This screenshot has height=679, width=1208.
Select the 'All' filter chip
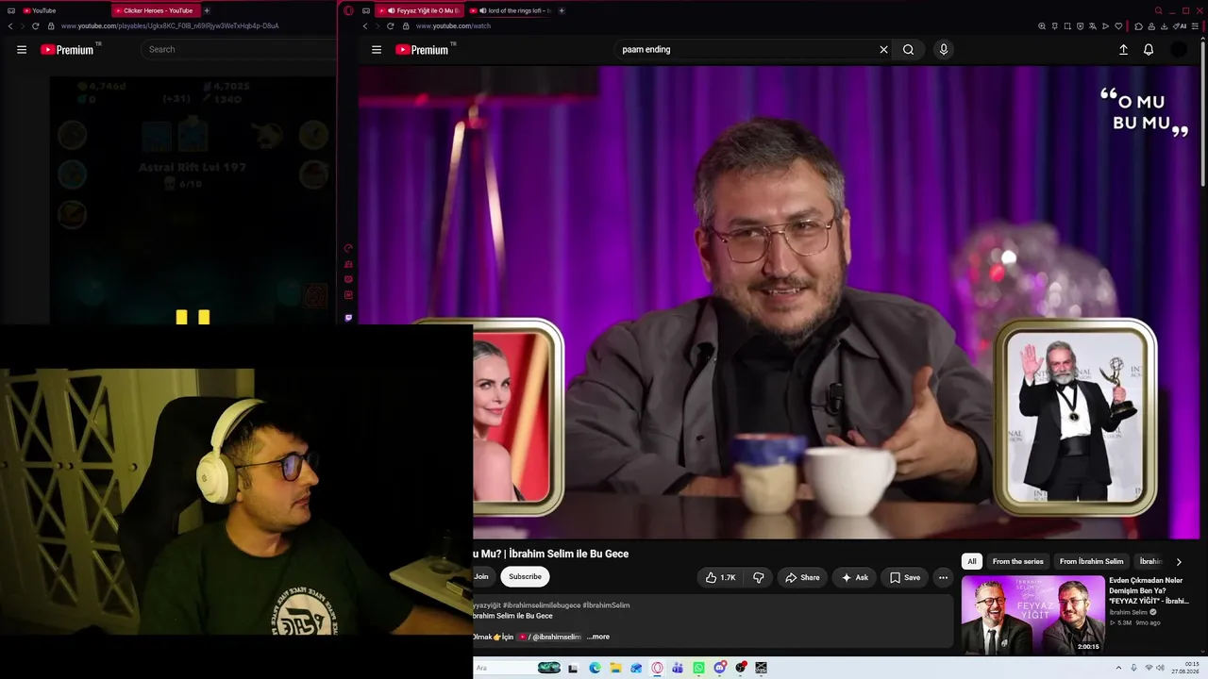[971, 561]
